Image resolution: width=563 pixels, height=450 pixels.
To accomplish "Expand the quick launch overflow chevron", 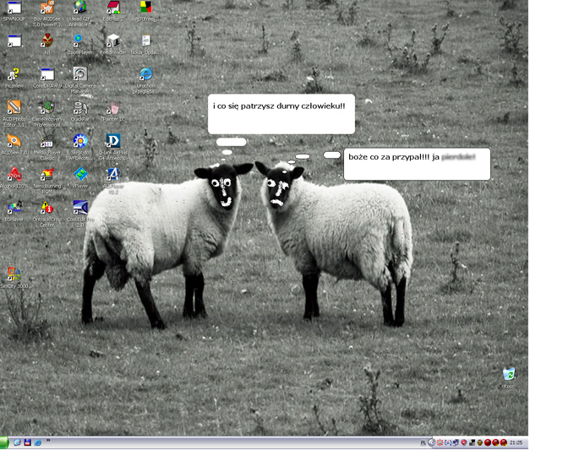I will [x=48, y=442].
